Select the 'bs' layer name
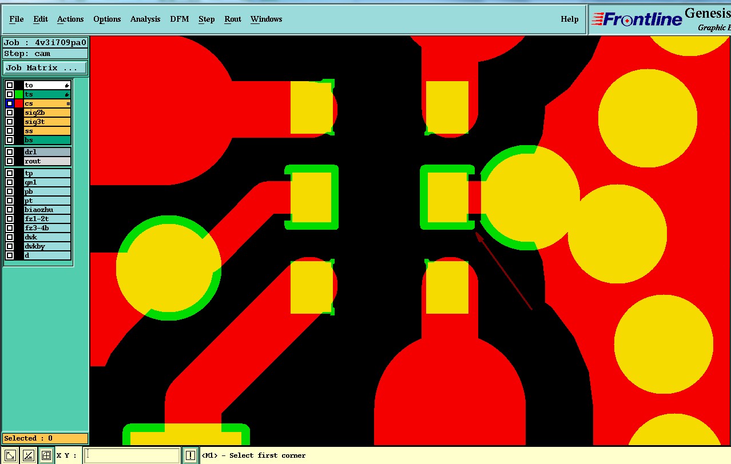This screenshot has width=731, height=464. point(47,140)
